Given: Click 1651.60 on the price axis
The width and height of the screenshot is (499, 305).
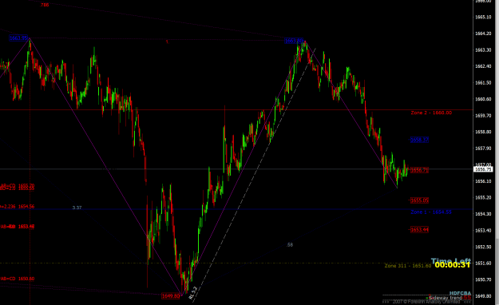Looking at the screenshot, I should [x=483, y=263].
